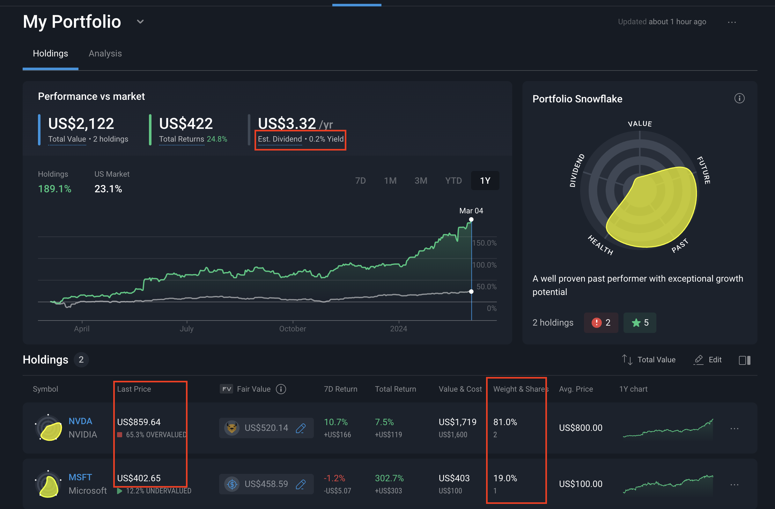
Task: Select the YTD time range
Action: click(453, 180)
